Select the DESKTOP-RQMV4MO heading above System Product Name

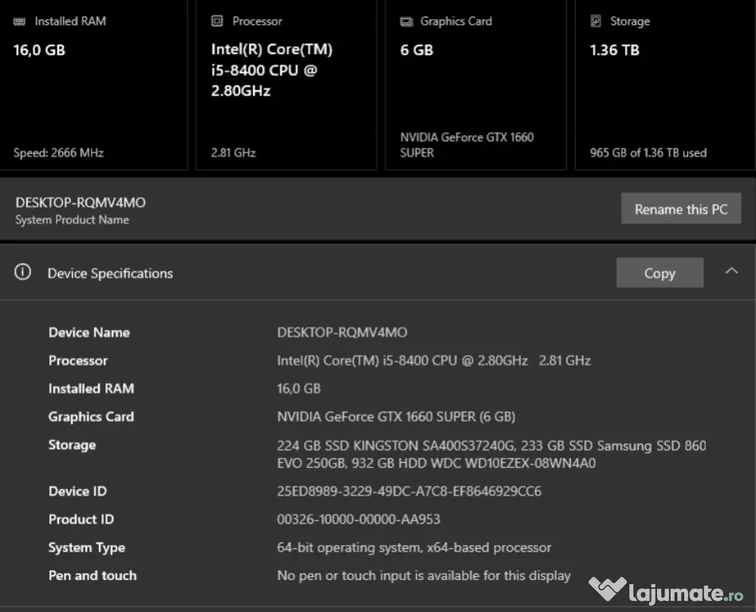[x=81, y=202]
